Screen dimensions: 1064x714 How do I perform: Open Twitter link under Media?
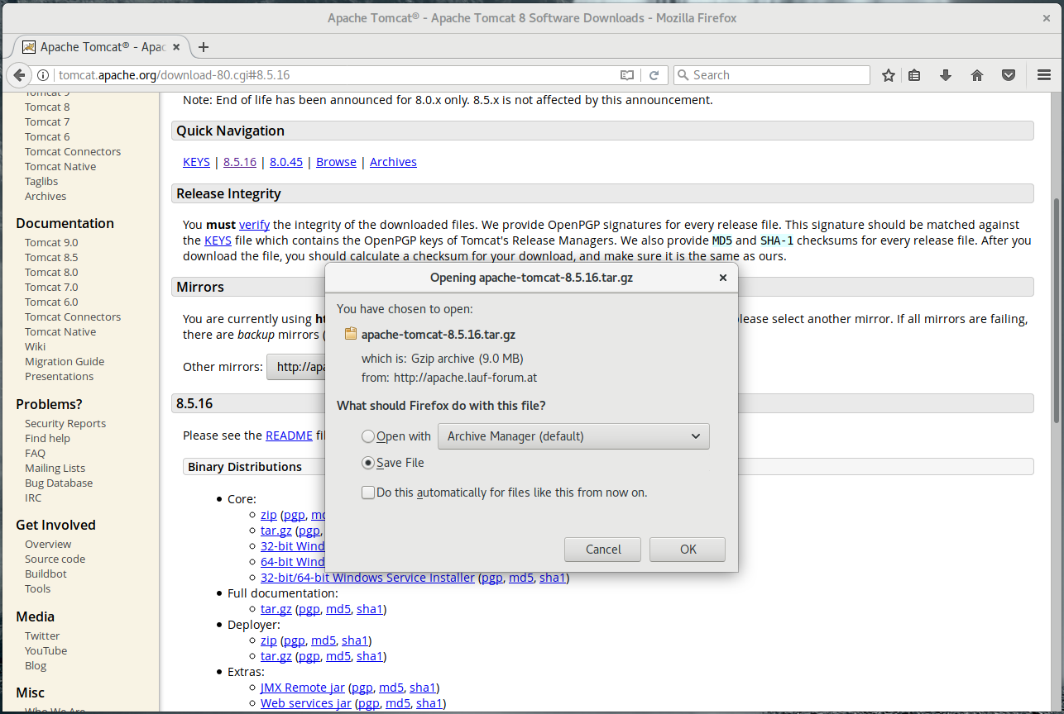(x=42, y=635)
